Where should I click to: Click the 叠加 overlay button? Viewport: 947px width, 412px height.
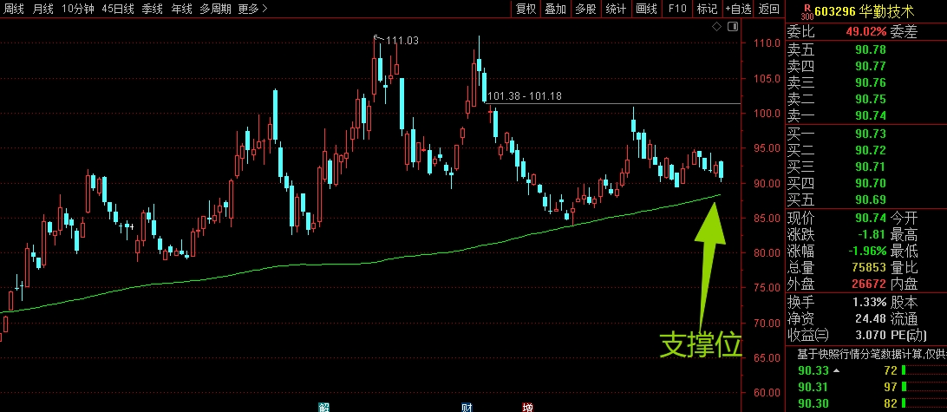click(556, 9)
